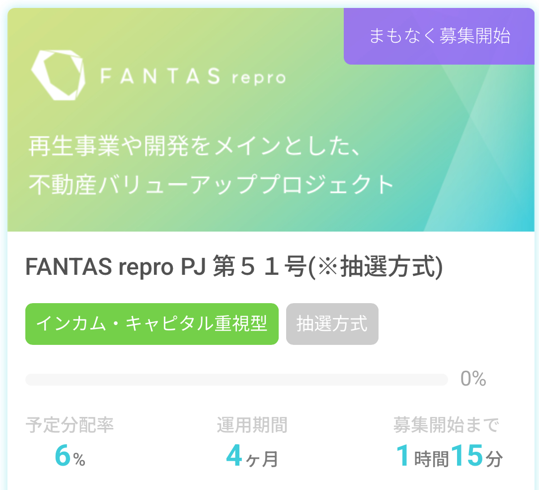Click the 不動産バリューアッププロジェクト banner text

tap(211, 185)
